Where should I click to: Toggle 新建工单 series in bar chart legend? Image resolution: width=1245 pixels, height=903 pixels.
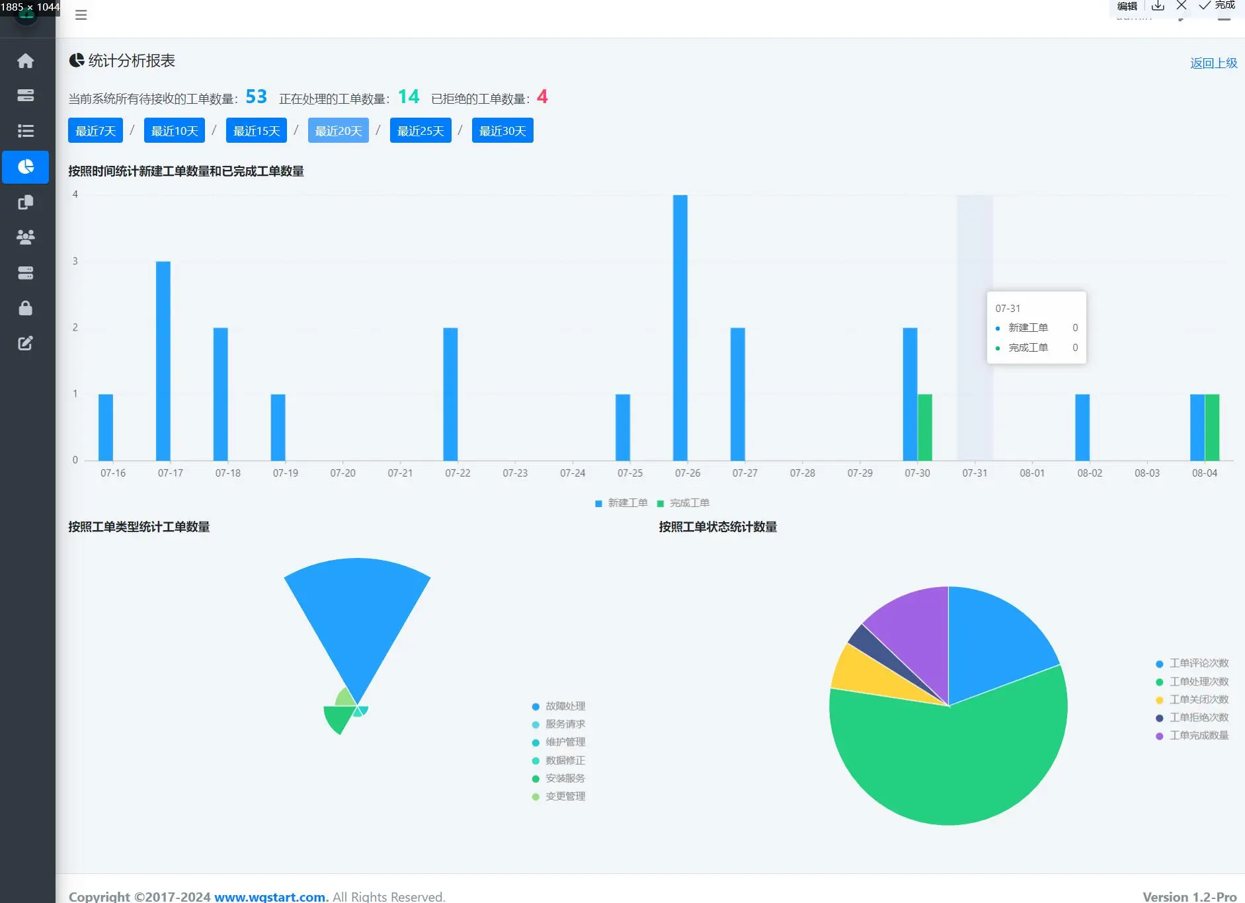pos(621,503)
